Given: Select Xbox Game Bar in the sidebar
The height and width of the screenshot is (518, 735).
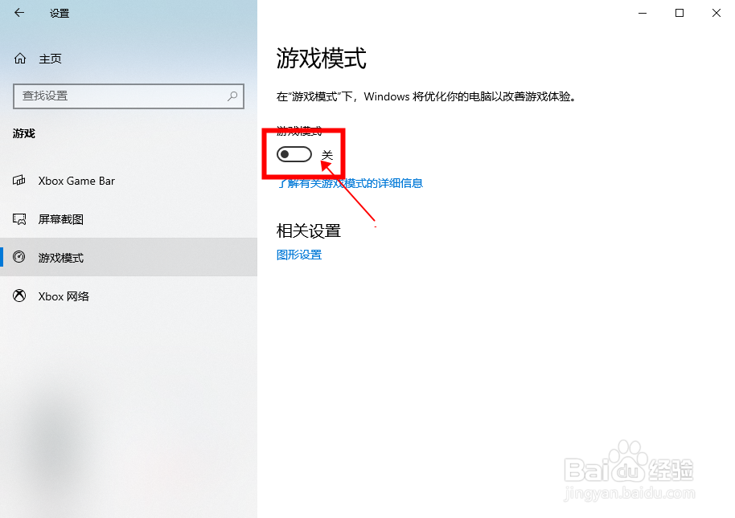Looking at the screenshot, I should pos(129,181).
